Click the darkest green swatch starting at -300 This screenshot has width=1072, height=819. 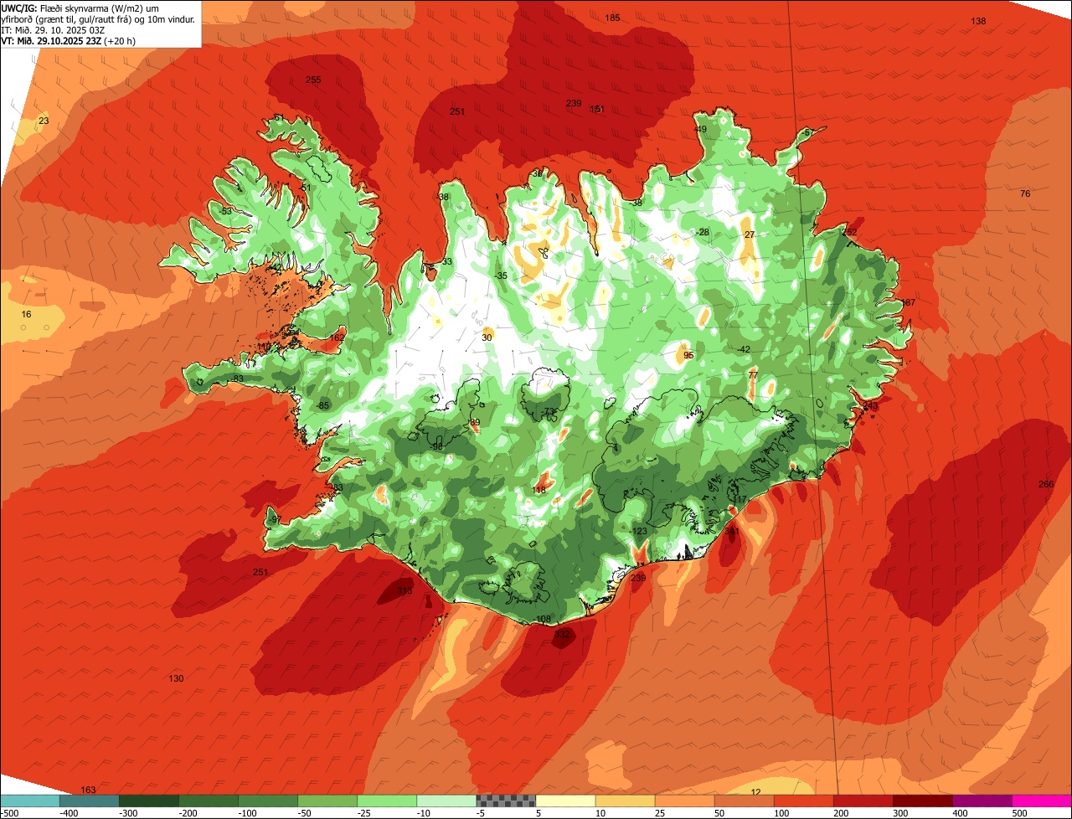pos(149,801)
